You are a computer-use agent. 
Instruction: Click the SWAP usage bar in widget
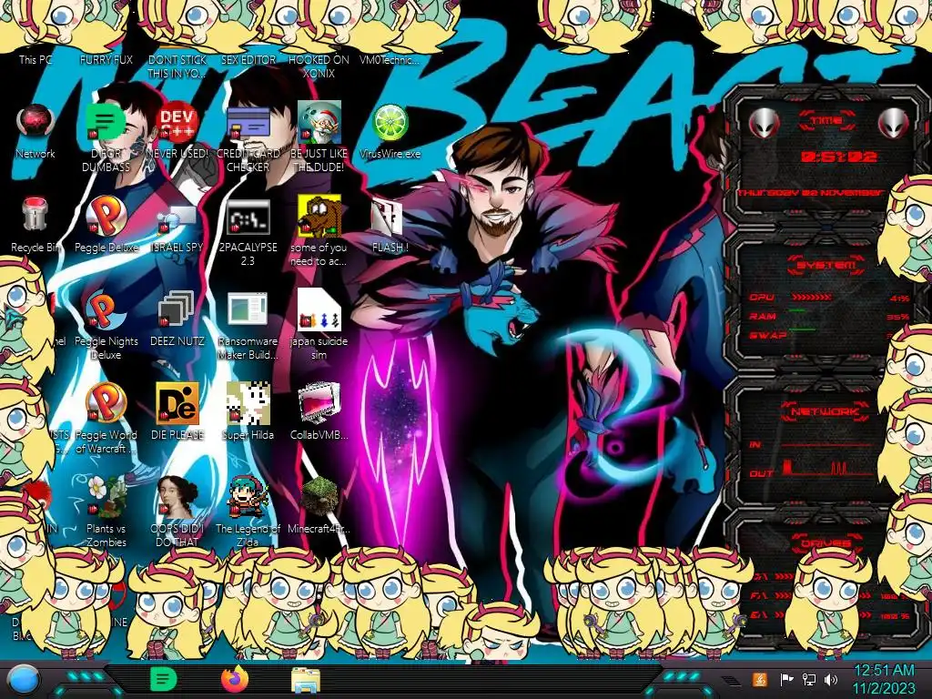(x=803, y=329)
